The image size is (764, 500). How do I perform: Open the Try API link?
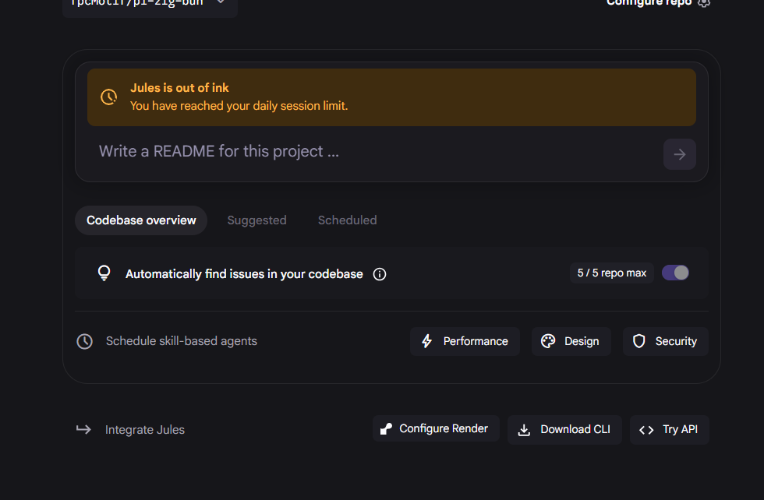669,429
